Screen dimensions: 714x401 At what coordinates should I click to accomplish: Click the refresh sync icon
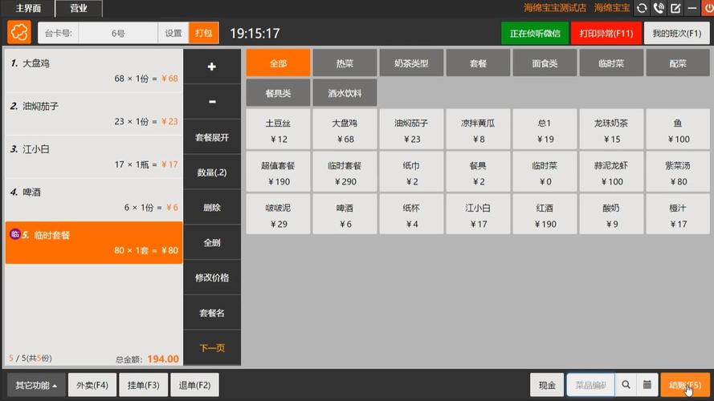[x=642, y=8]
